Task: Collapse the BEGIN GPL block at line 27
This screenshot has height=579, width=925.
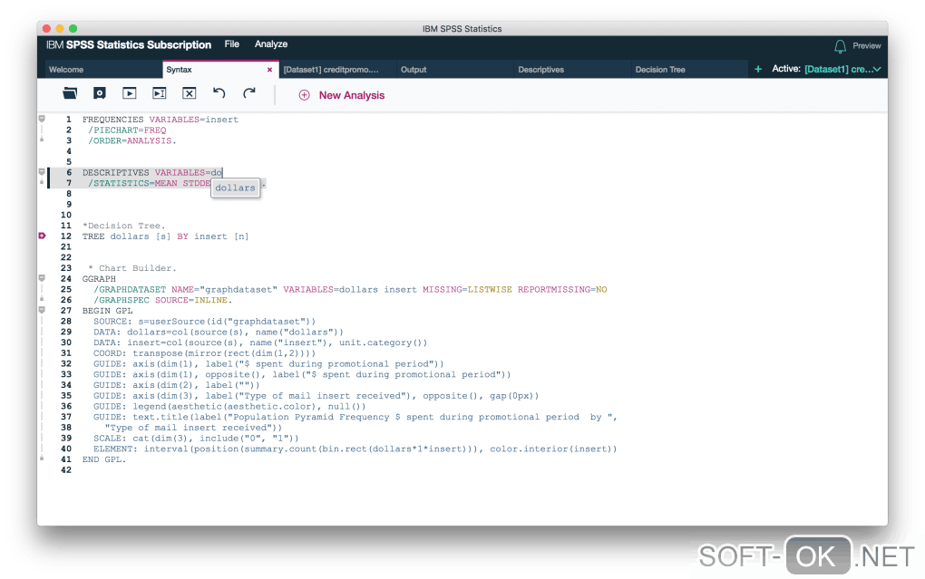Action: pyautogui.click(x=42, y=310)
